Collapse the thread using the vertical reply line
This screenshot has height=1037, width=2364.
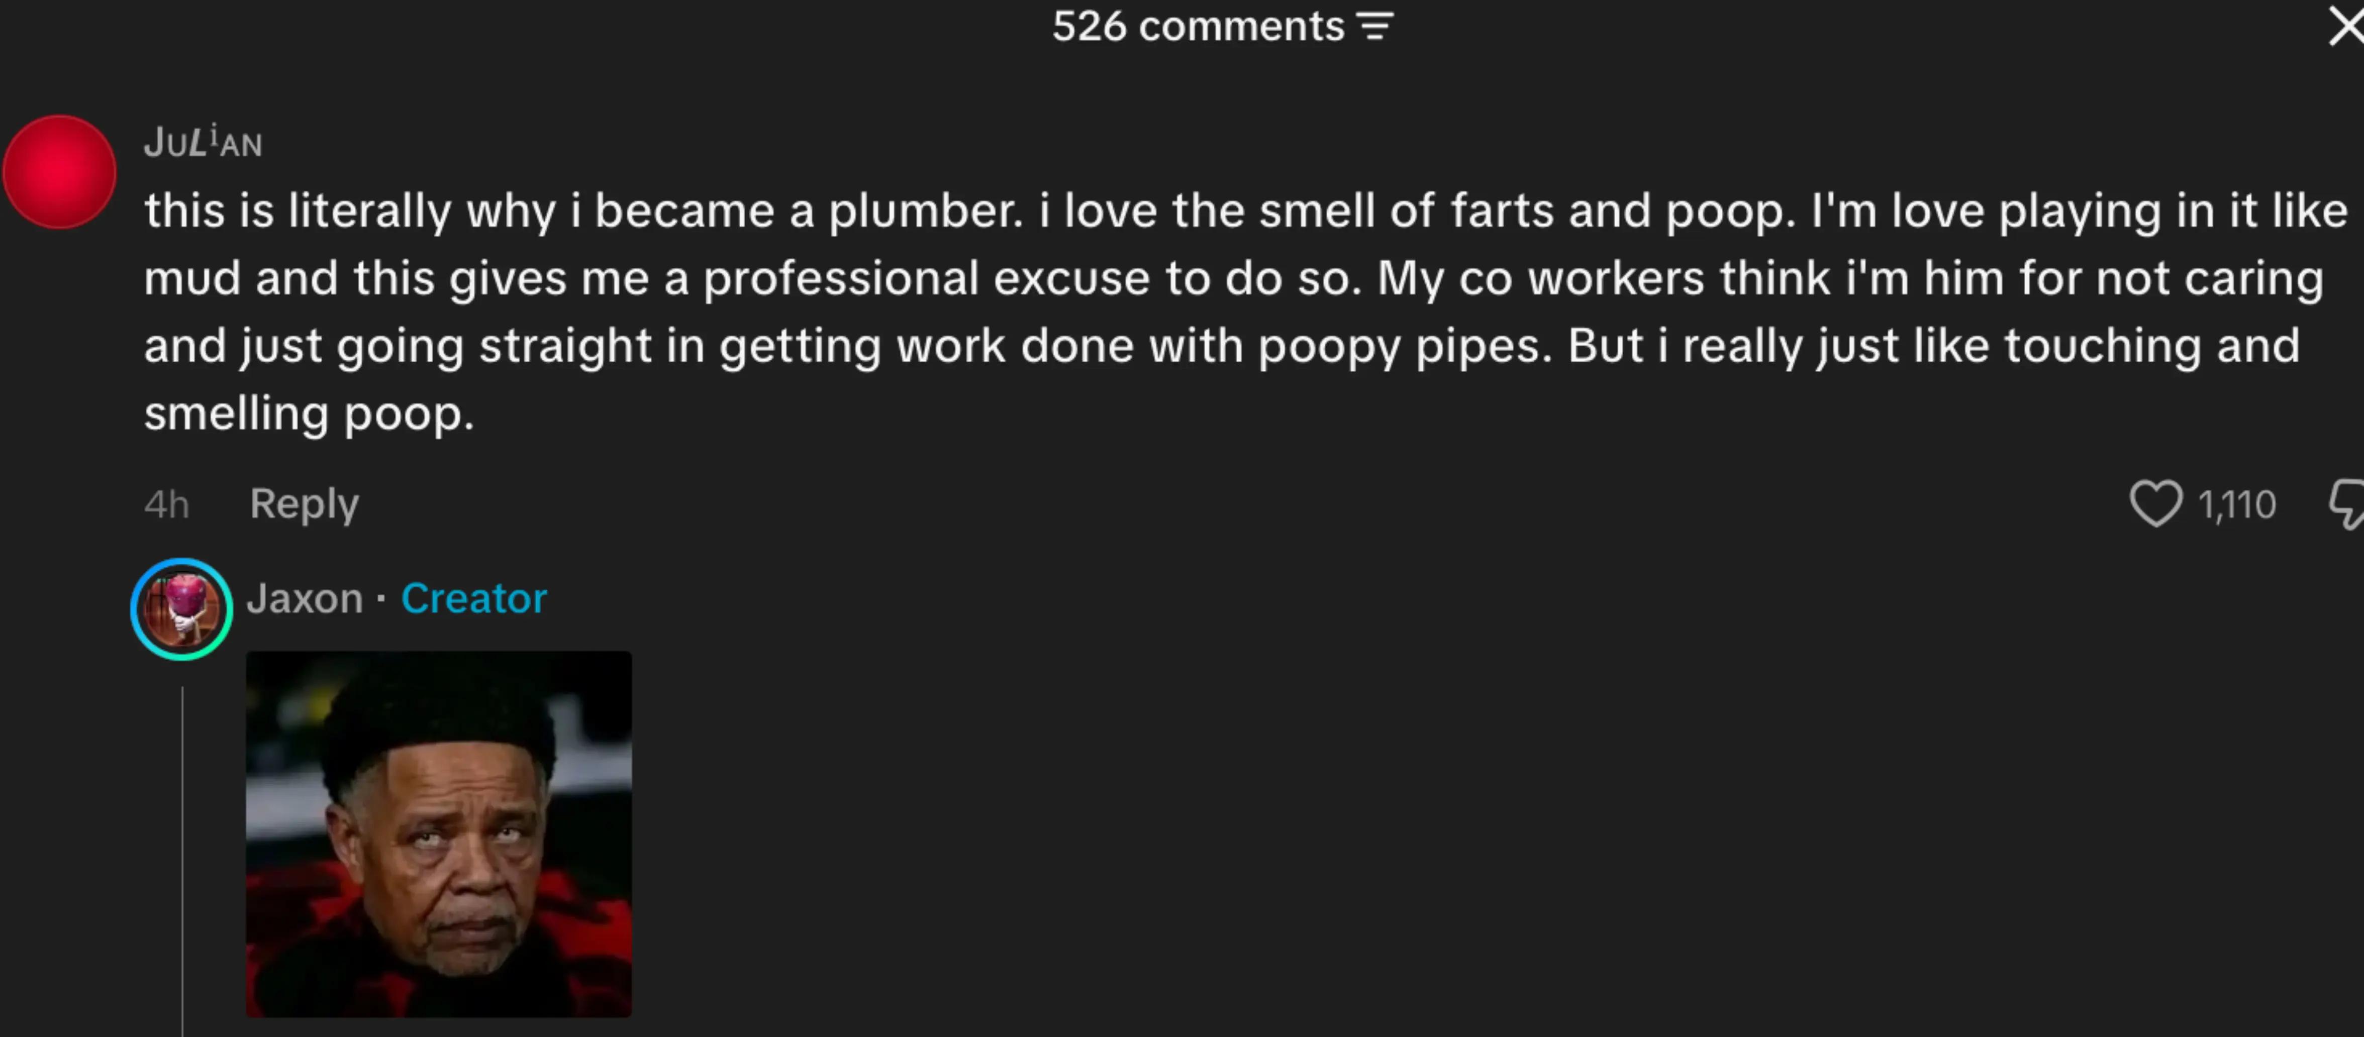click(x=182, y=861)
